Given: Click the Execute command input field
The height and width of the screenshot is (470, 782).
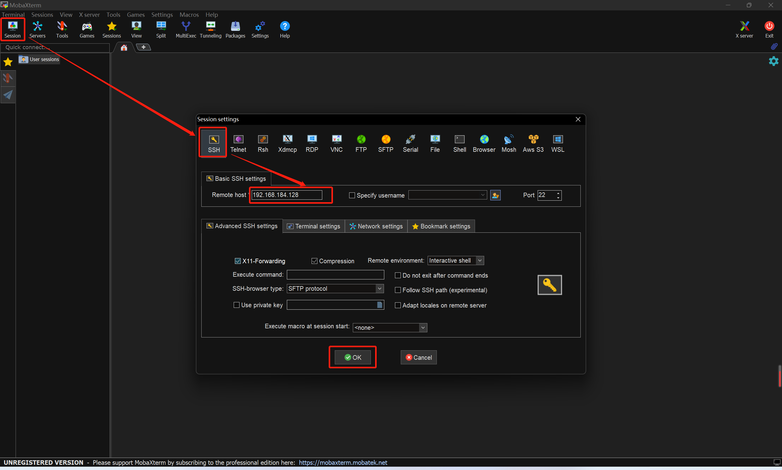Looking at the screenshot, I should coord(335,275).
